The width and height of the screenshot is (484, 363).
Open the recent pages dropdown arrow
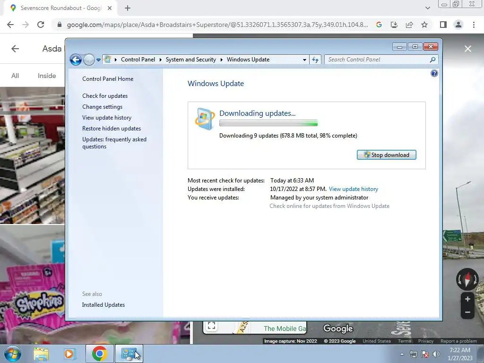pos(98,60)
